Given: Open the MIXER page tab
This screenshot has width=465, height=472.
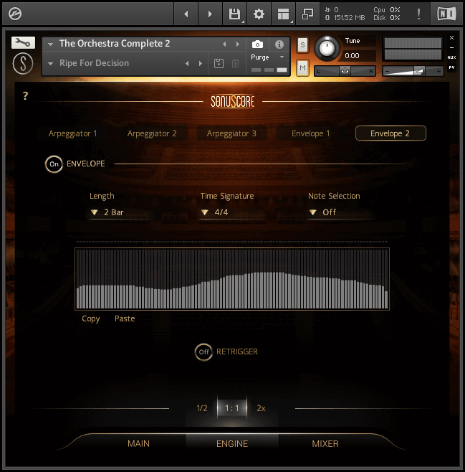Looking at the screenshot, I should click(x=325, y=444).
